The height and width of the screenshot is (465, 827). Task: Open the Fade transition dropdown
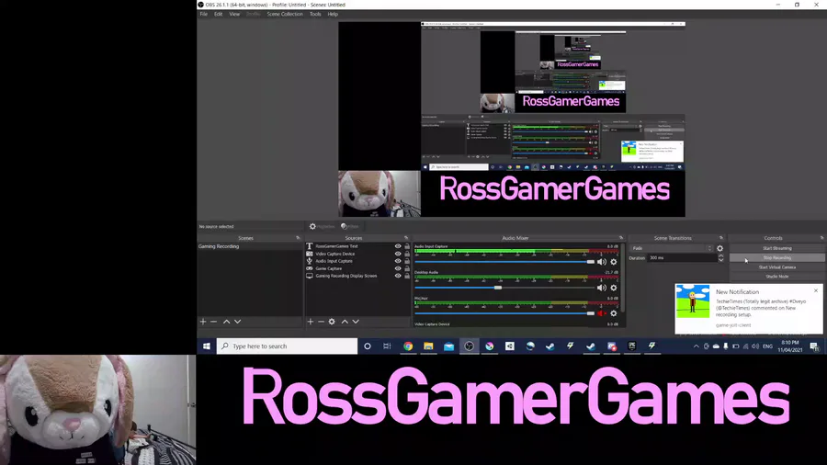(x=672, y=248)
